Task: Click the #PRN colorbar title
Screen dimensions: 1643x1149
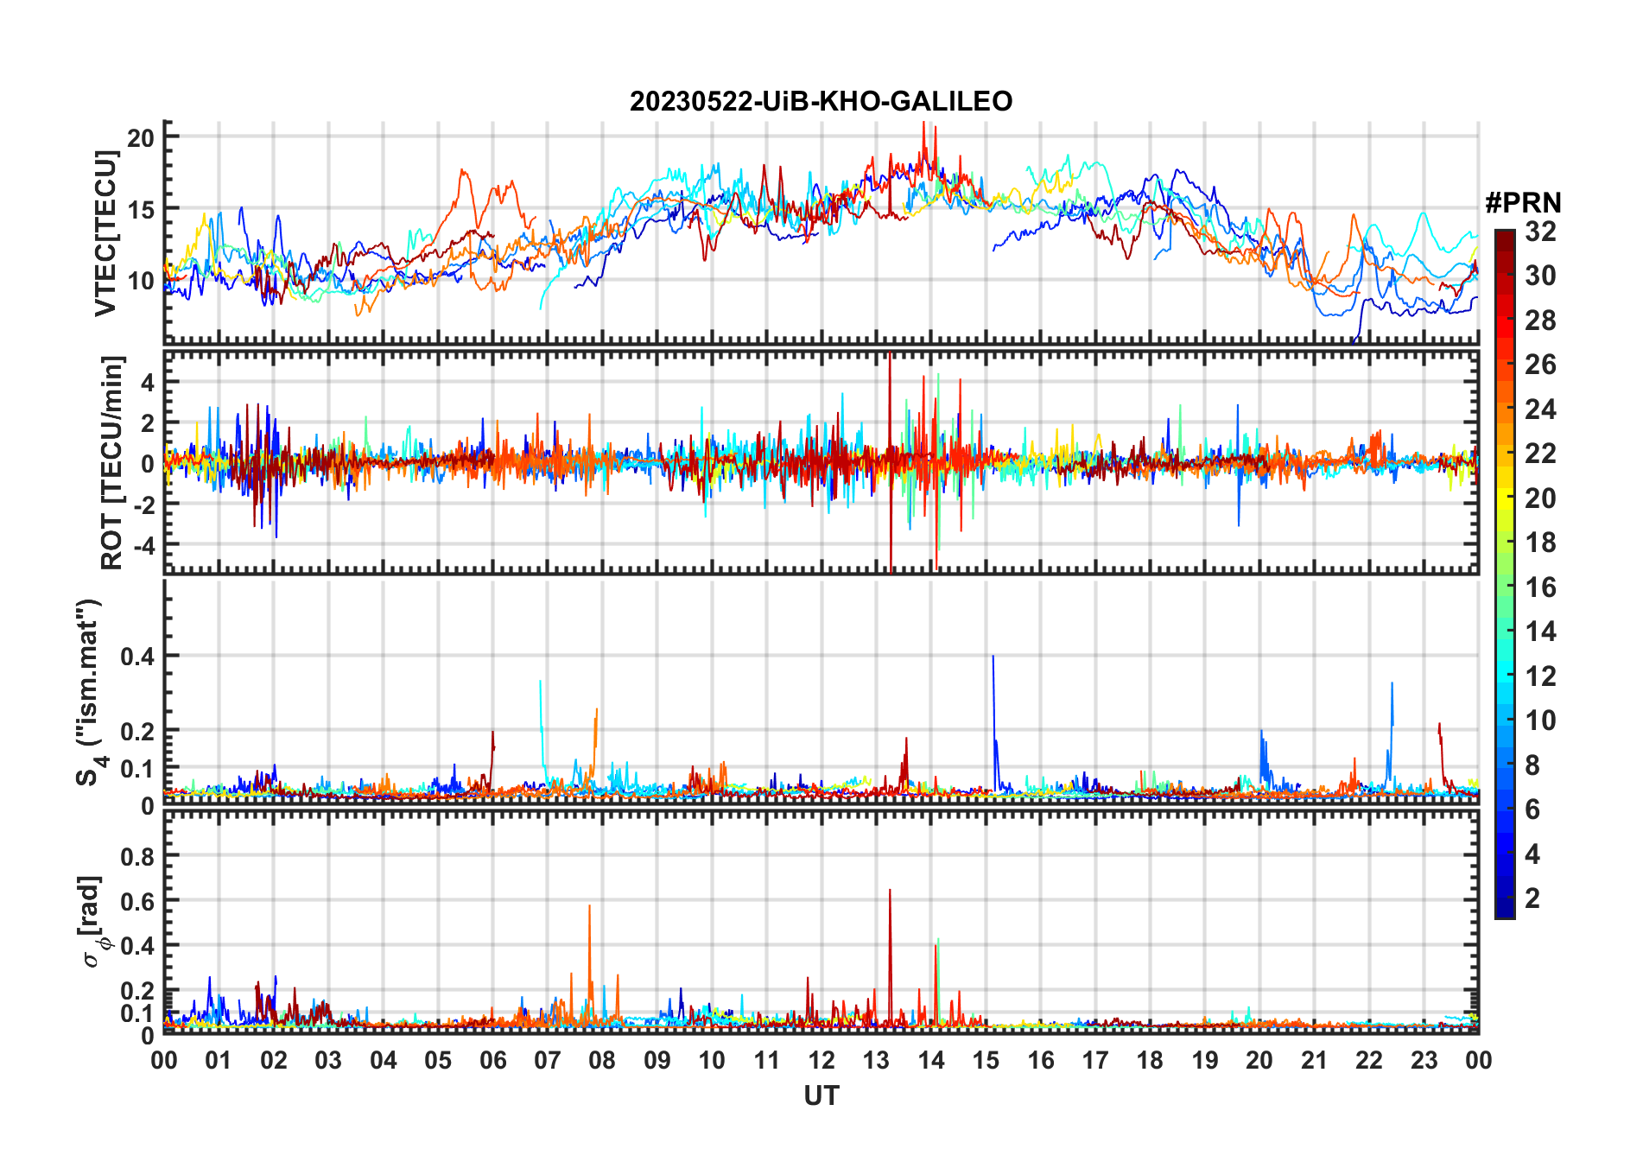Action: (x=1523, y=203)
